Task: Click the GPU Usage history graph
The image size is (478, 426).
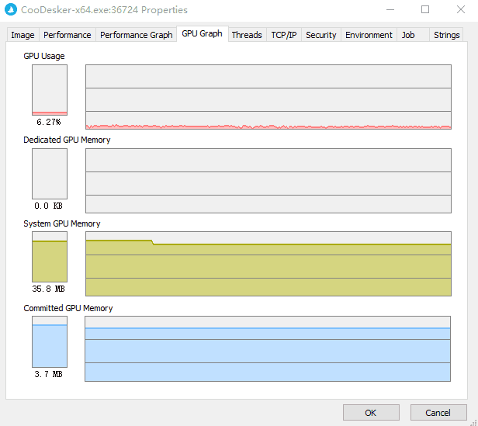Action: pos(268,97)
